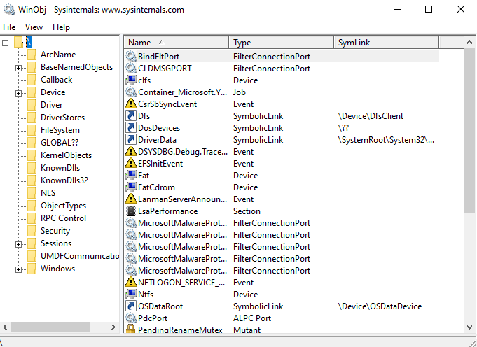Select the UMDFCommunicationPorts tree folder
The width and height of the screenshot is (477, 347).
80,256
